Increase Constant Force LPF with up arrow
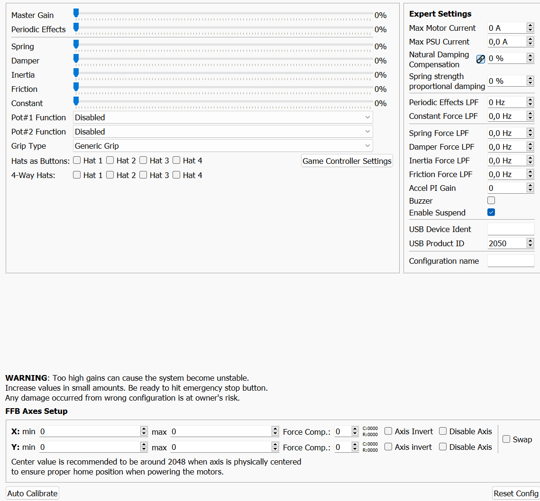 click(531, 114)
